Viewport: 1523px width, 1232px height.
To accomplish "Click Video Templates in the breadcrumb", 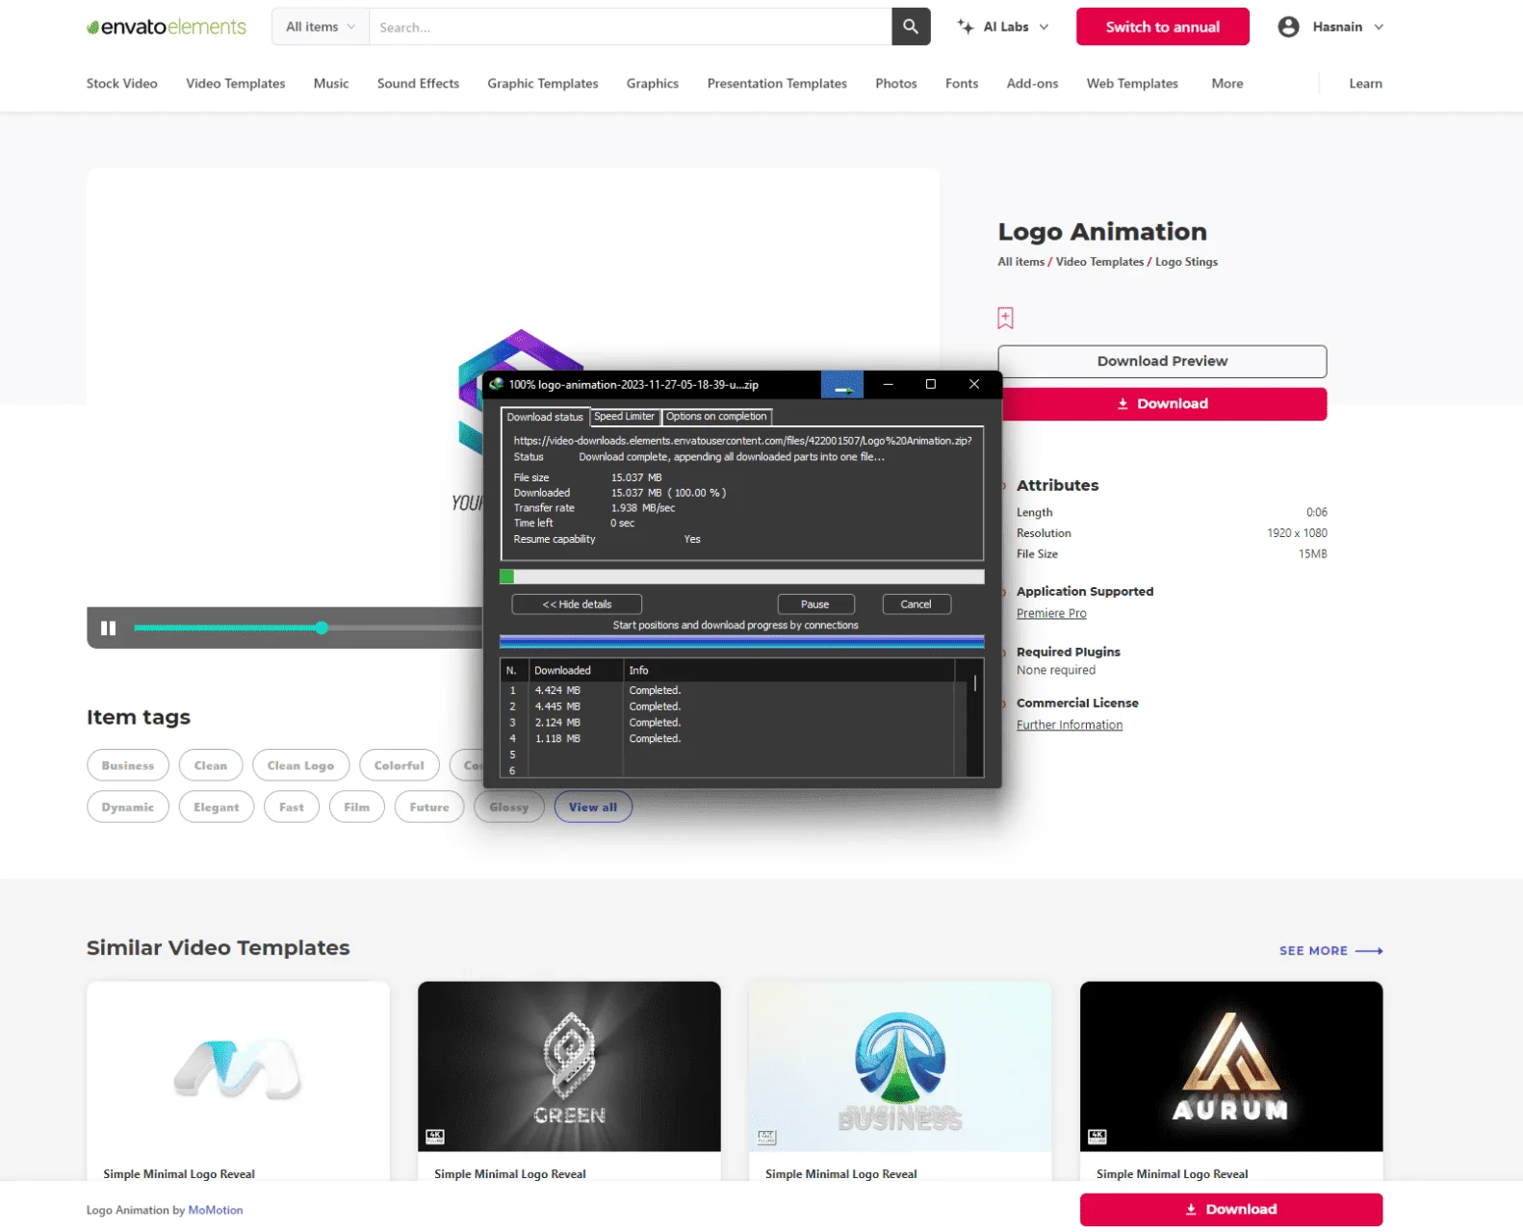I will (1099, 262).
